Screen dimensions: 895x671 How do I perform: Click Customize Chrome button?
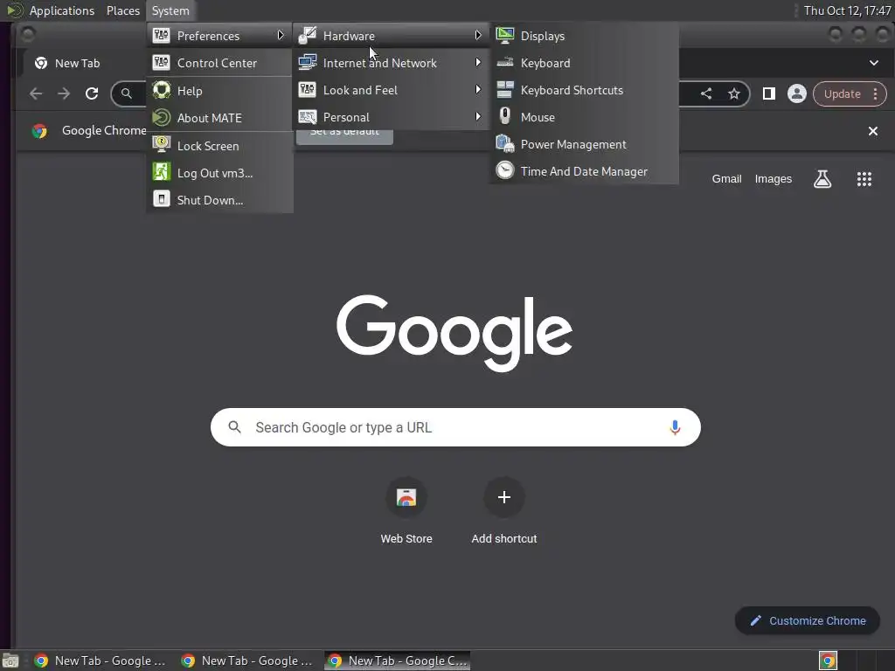(x=807, y=621)
